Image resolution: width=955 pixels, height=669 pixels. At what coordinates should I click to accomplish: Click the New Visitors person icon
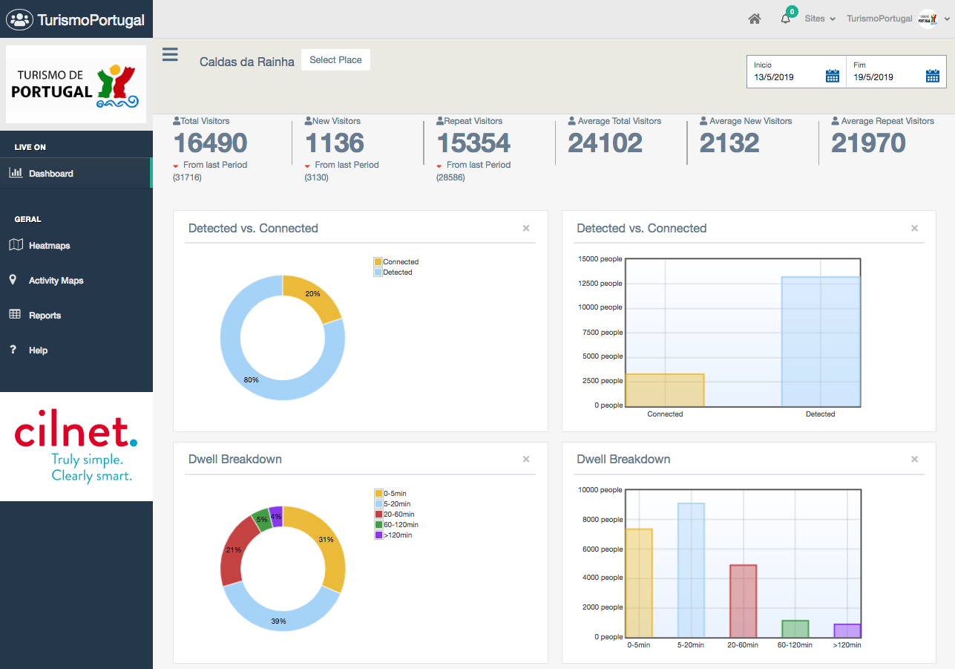(x=308, y=120)
